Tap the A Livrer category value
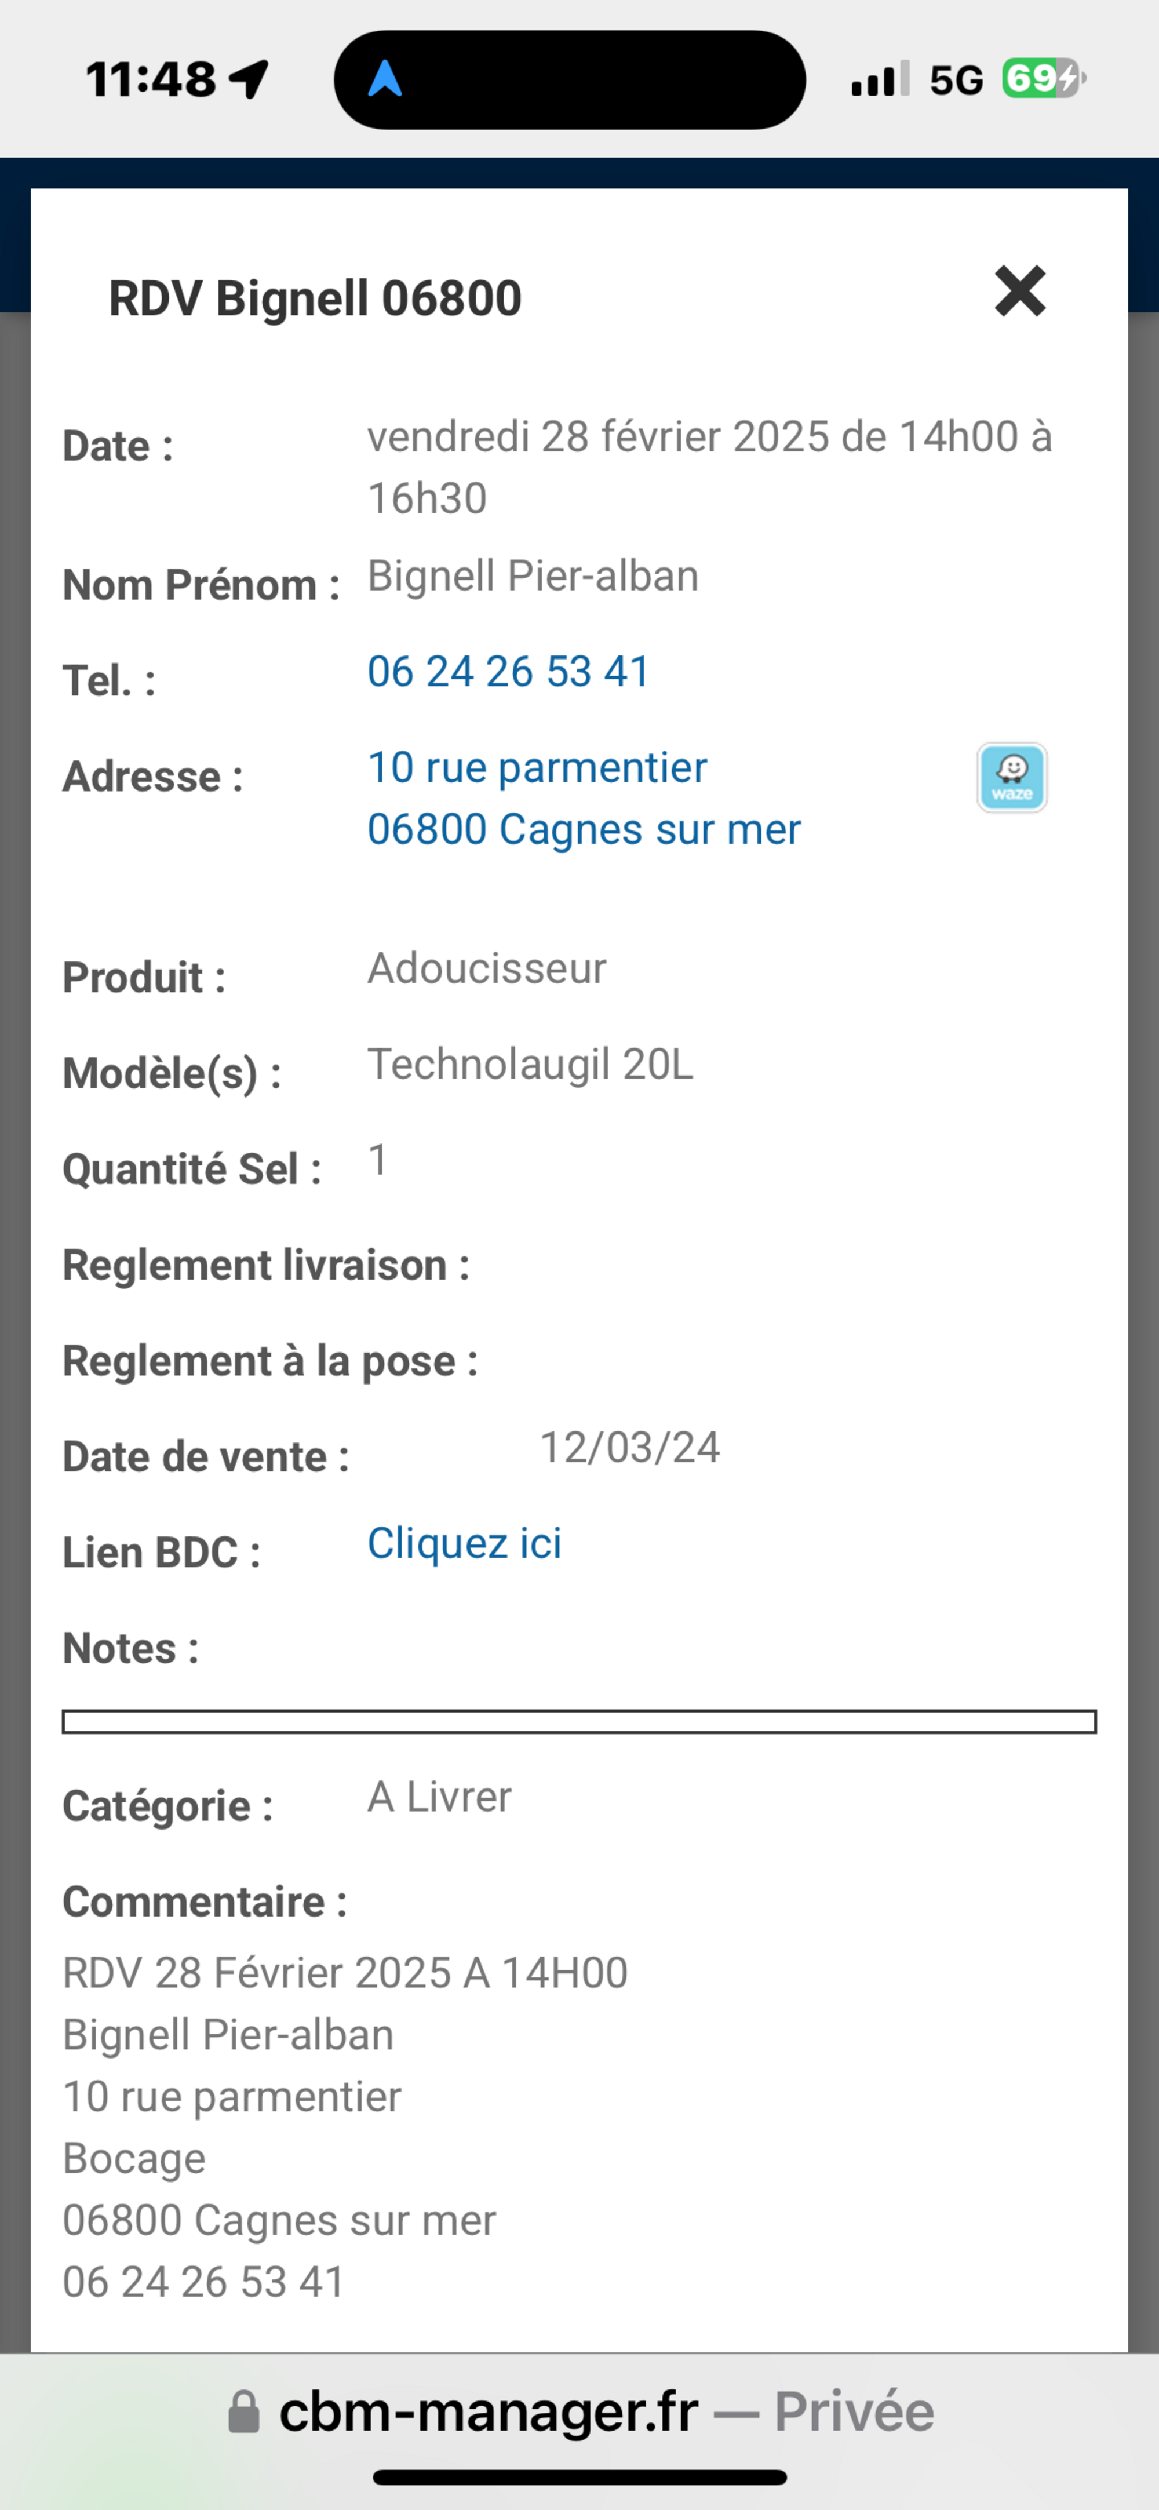1159x2510 pixels. click(438, 1797)
